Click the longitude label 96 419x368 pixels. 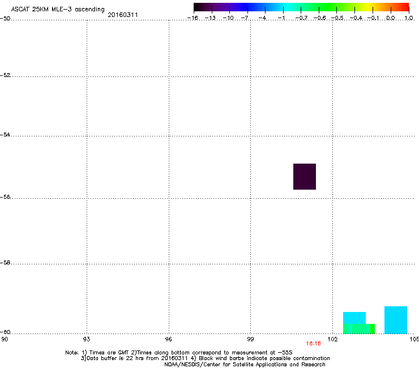(x=169, y=339)
